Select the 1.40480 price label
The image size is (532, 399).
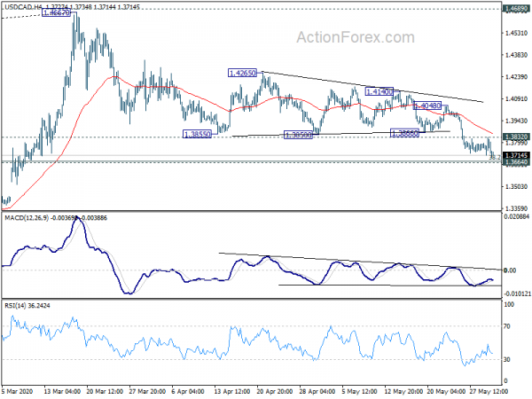[427, 106]
